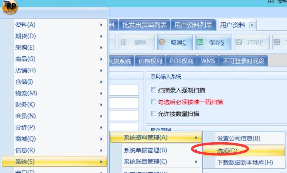Enable 扫描录入强制扫描 checkbox
Screen dimensions: 287x173
[154, 90]
